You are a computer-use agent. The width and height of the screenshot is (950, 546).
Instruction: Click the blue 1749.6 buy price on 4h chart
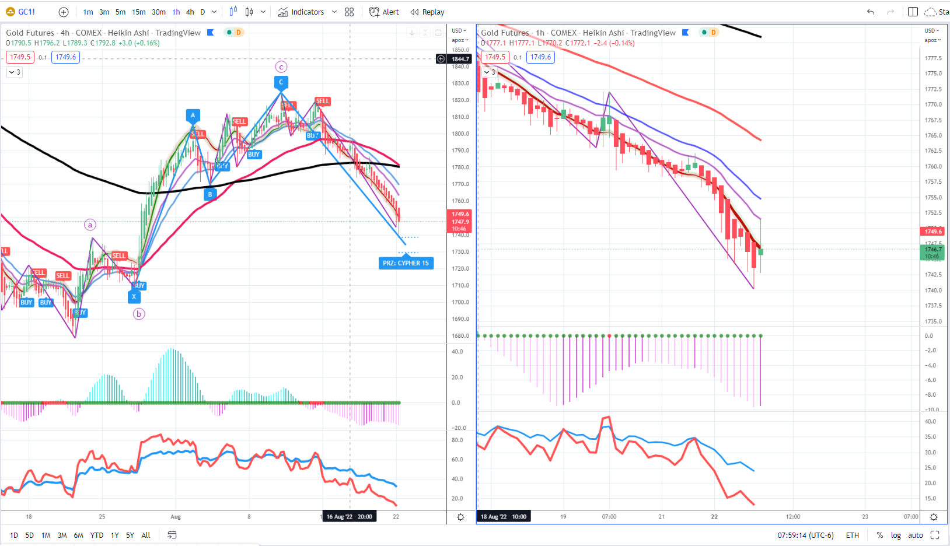[66, 57]
